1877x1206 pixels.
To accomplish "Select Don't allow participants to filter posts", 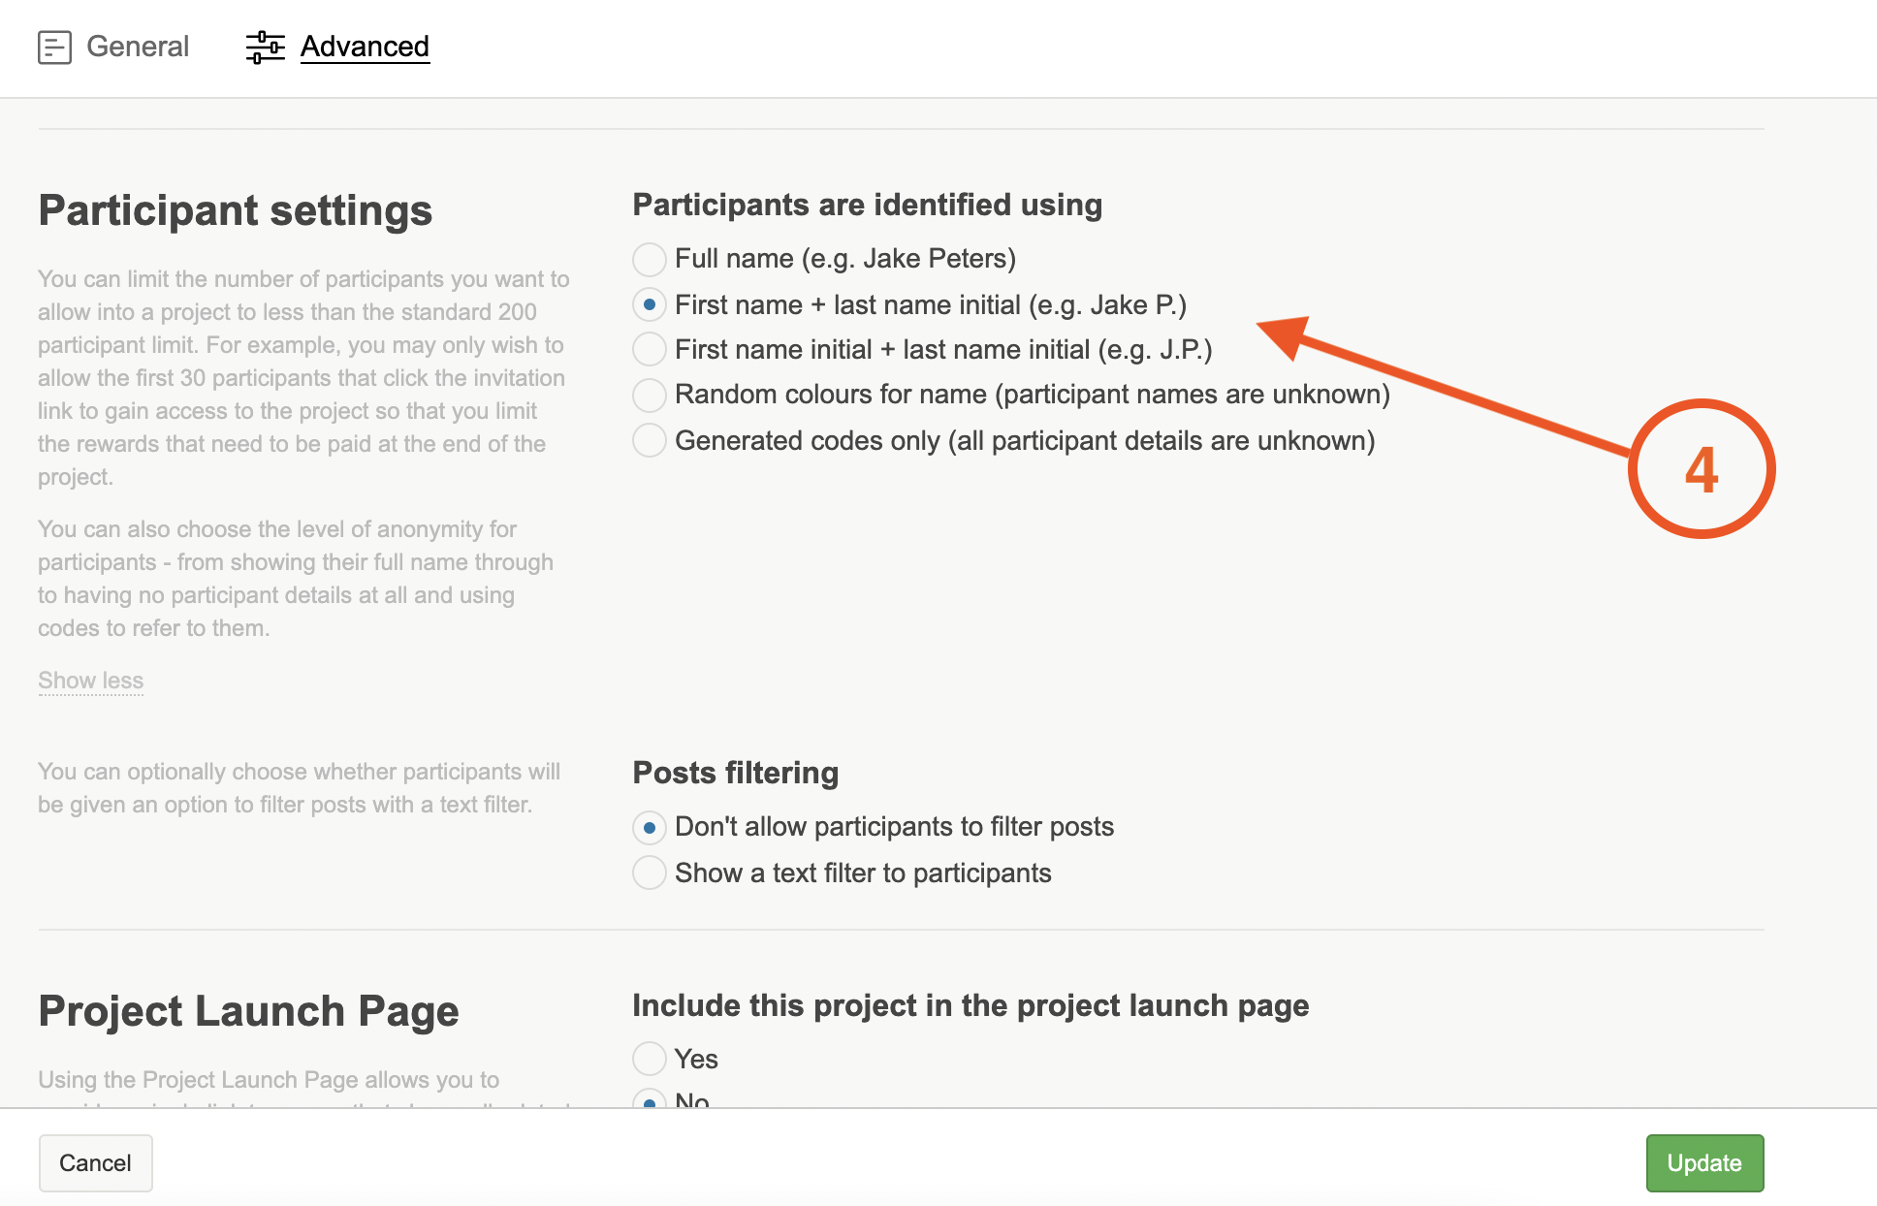I will tap(650, 827).
